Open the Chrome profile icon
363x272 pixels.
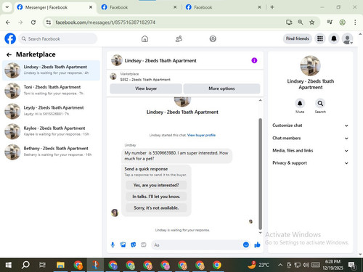point(342,22)
